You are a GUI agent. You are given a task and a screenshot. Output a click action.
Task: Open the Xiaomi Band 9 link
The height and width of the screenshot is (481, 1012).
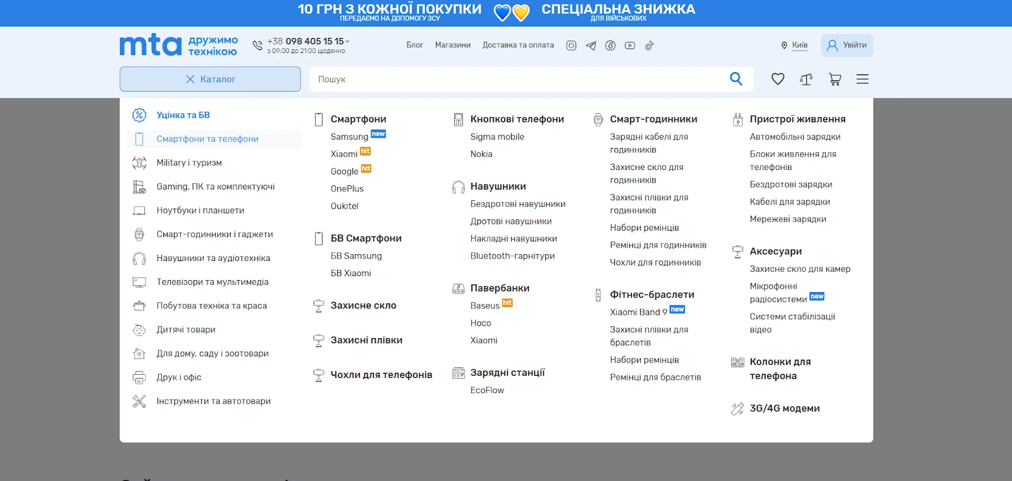[638, 312]
